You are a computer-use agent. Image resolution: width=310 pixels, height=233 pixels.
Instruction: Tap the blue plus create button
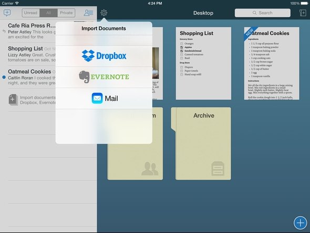(x=301, y=223)
